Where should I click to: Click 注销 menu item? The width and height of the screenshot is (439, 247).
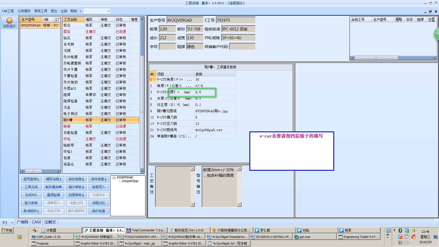click(64, 11)
